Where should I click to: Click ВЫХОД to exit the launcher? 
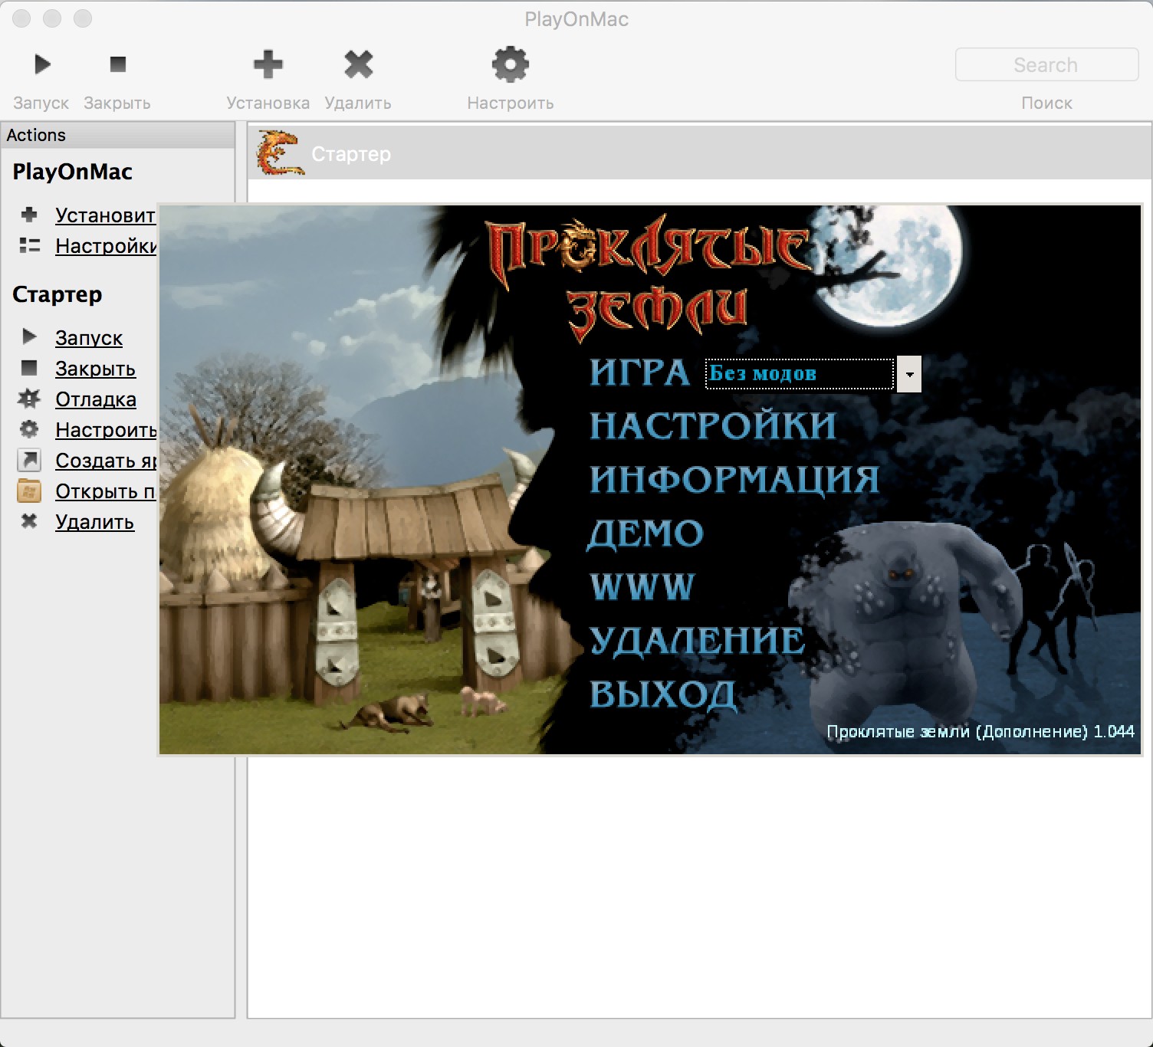(662, 694)
